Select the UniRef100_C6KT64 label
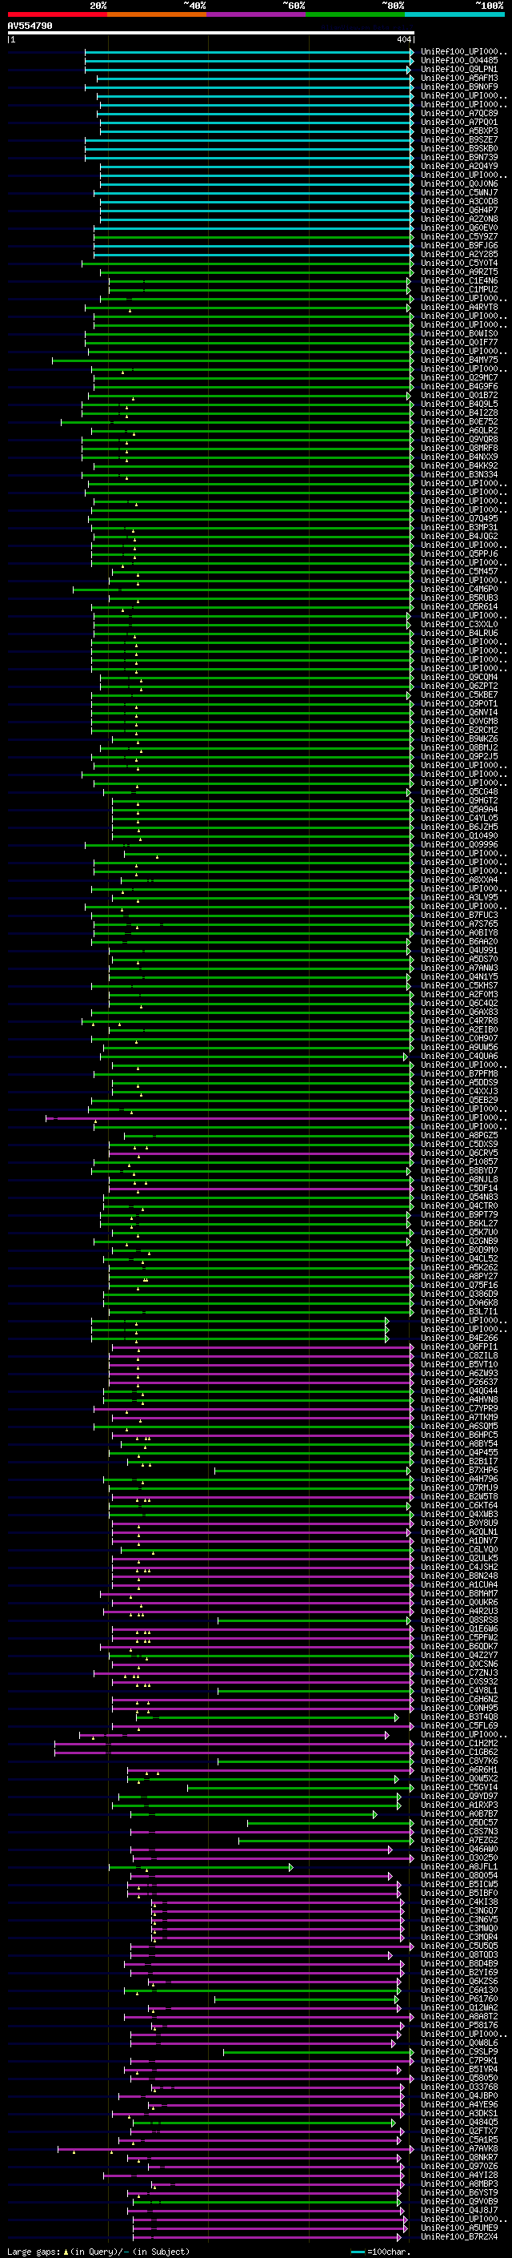This screenshot has height=2258, width=512. tap(458, 1505)
